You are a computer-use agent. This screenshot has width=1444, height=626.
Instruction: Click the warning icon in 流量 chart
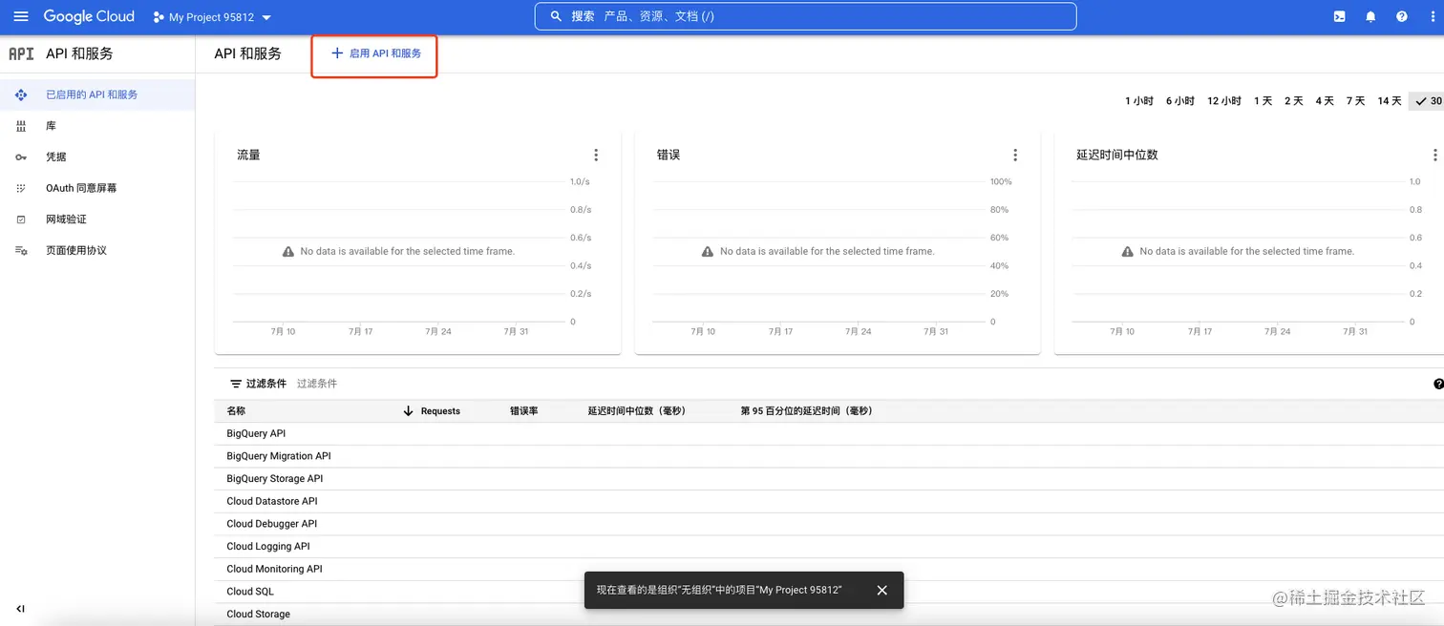(288, 252)
